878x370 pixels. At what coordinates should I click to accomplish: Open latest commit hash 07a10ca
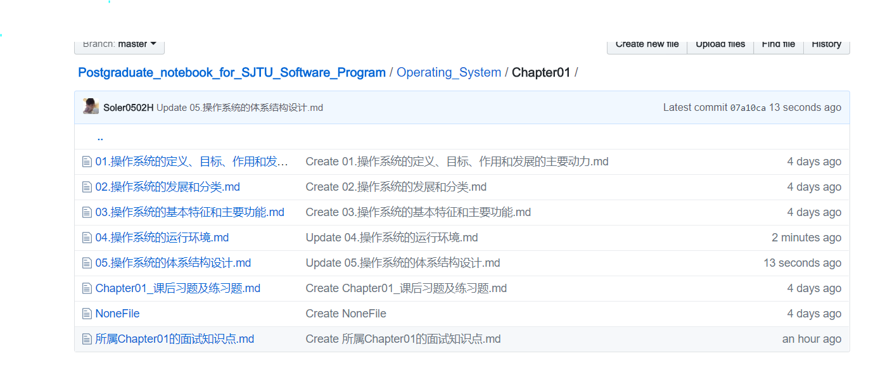pyautogui.click(x=748, y=108)
